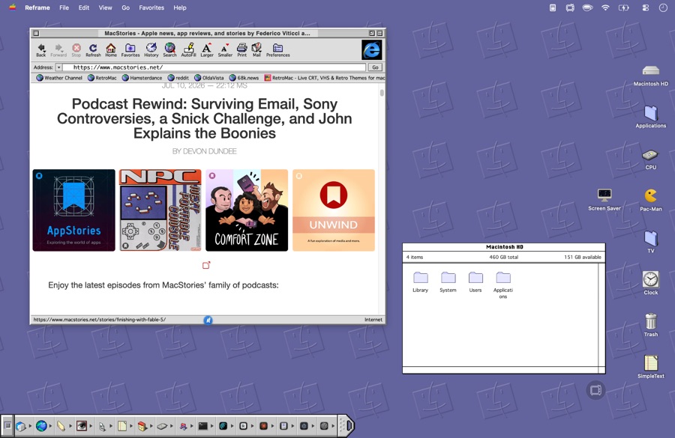
Task: Open the Reframe menu
Action: point(37,7)
